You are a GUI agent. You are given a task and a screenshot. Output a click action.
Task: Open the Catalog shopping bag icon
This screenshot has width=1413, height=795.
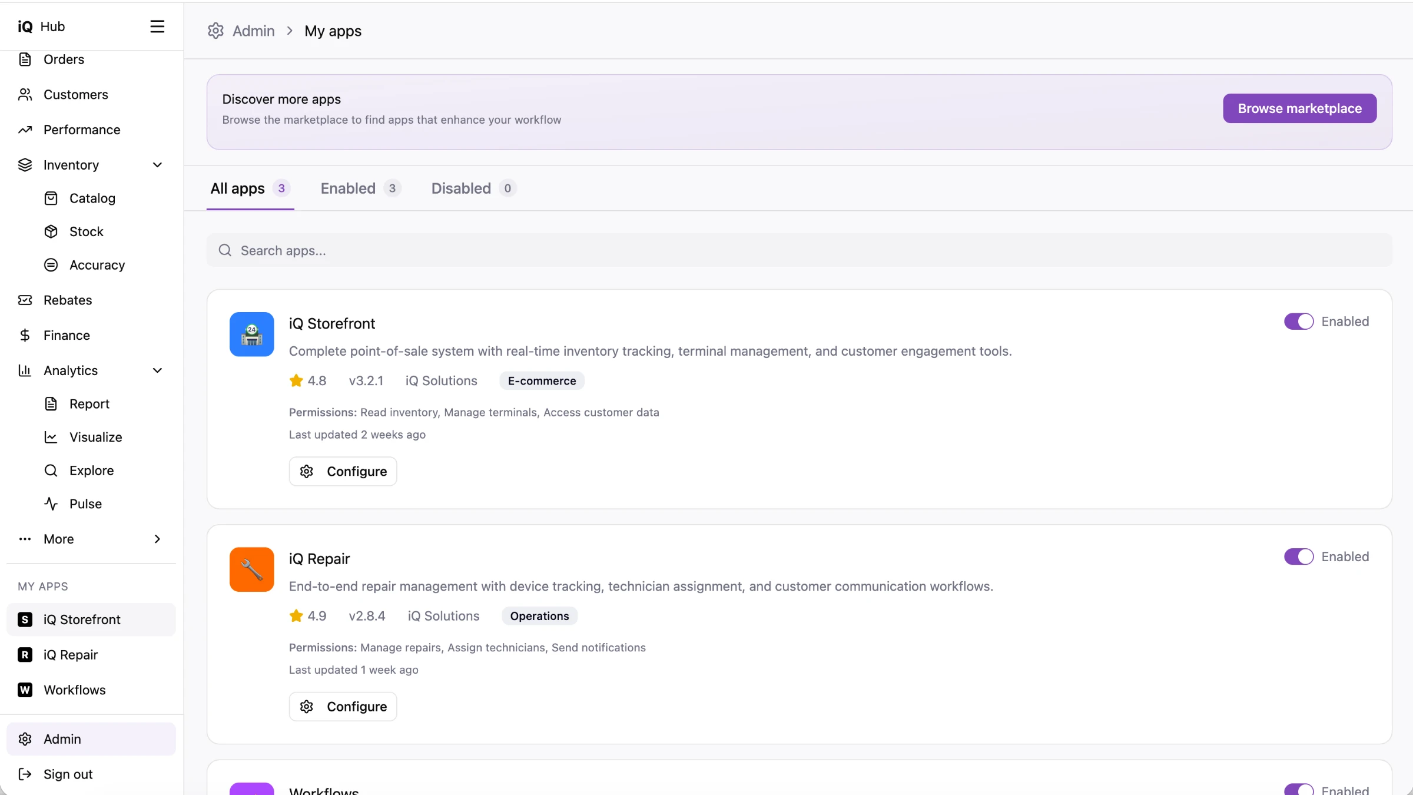pyautogui.click(x=51, y=198)
